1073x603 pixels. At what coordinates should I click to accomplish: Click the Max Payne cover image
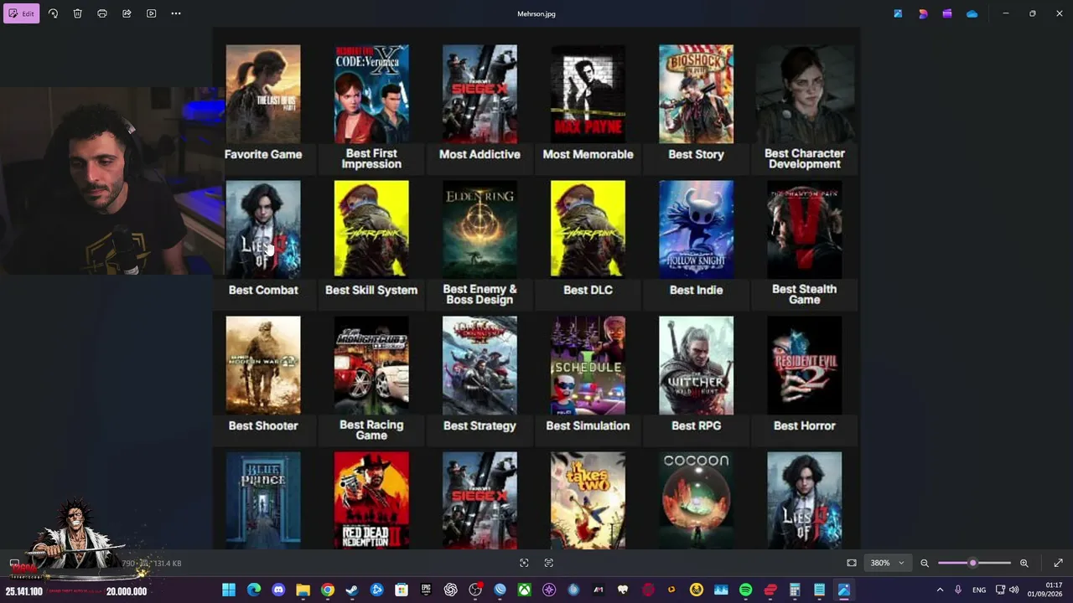point(588,94)
